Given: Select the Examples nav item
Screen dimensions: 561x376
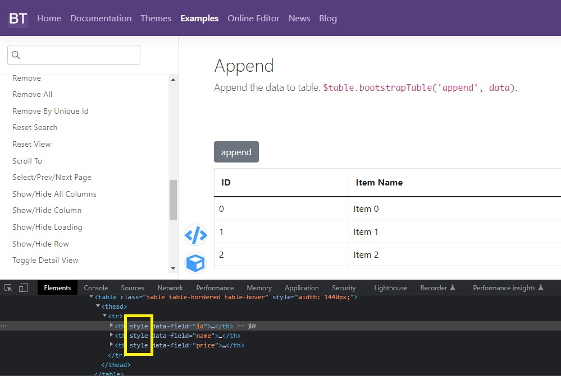Looking at the screenshot, I should tap(199, 18).
